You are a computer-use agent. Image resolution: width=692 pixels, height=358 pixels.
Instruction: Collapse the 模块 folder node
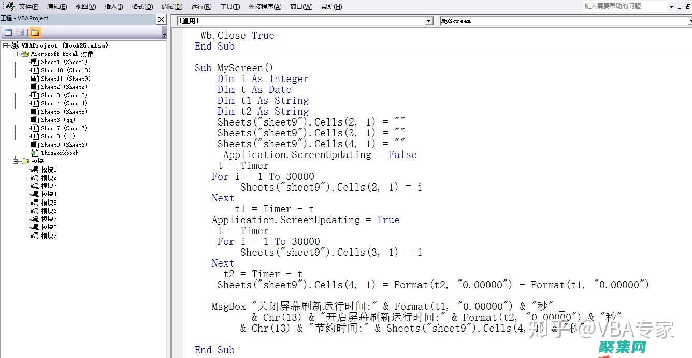[x=16, y=161]
